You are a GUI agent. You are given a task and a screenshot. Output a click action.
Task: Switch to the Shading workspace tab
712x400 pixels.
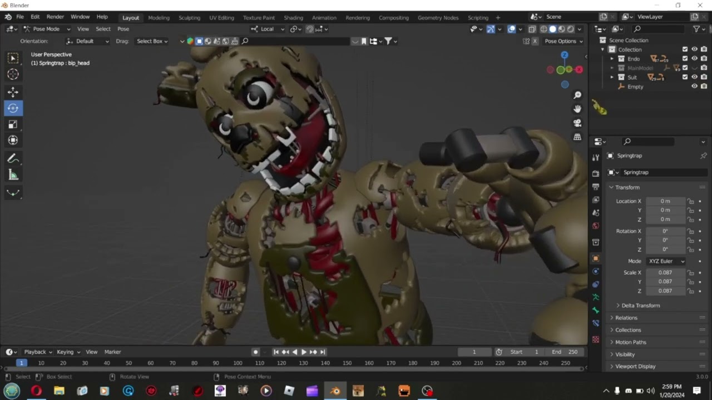pos(293,18)
